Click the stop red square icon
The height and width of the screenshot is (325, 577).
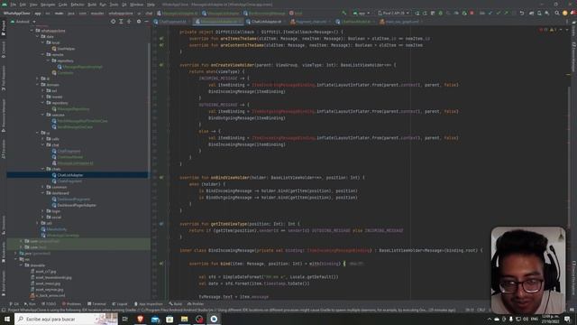tap(472, 13)
